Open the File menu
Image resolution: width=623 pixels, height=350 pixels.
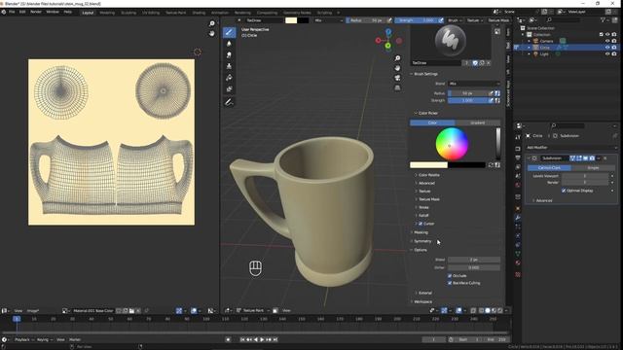coord(12,12)
